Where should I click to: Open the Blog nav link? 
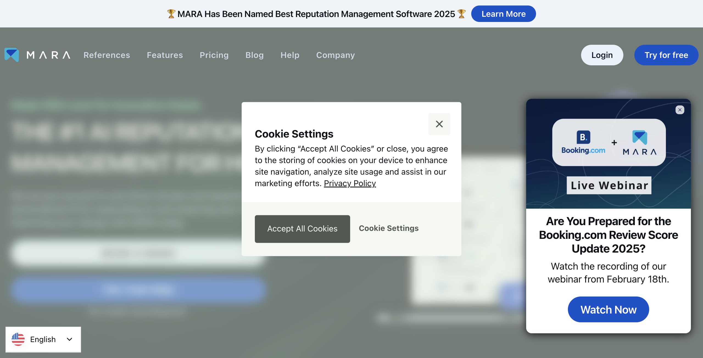click(x=254, y=55)
